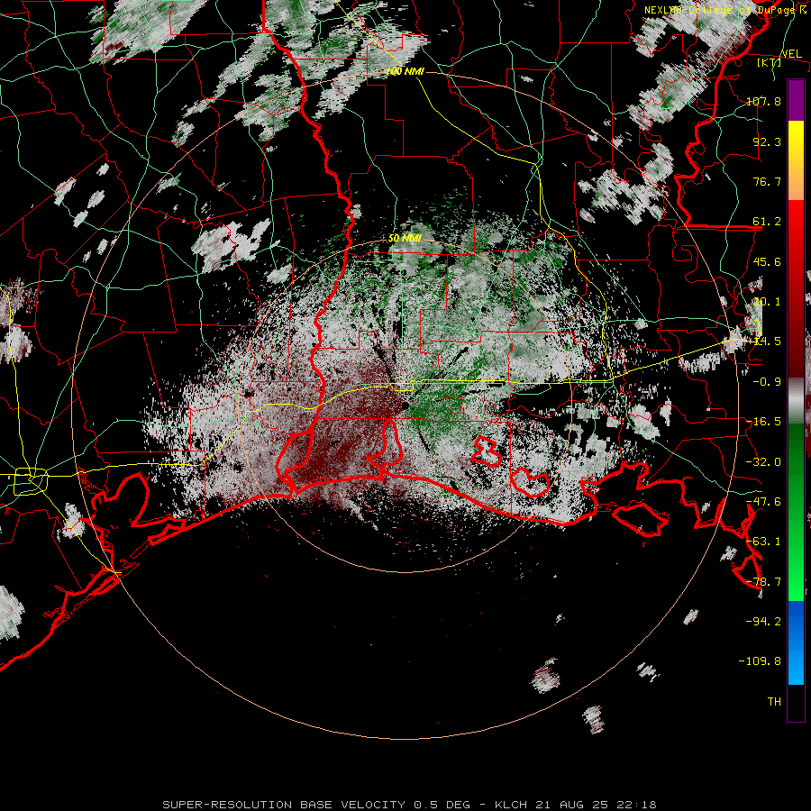Select the 107.8 value on velocity scale
This screenshot has height=811, width=811.
(x=763, y=101)
